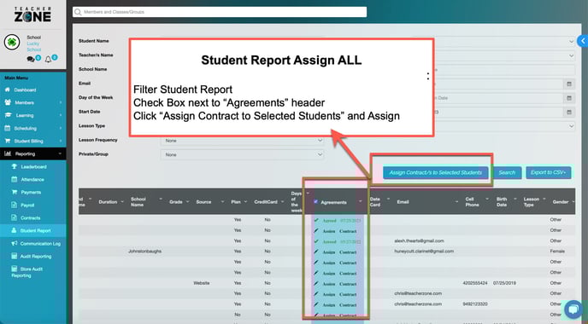This screenshot has height=324, width=588.
Task: Open the middle calendar date picker icon
Action: [x=569, y=98]
